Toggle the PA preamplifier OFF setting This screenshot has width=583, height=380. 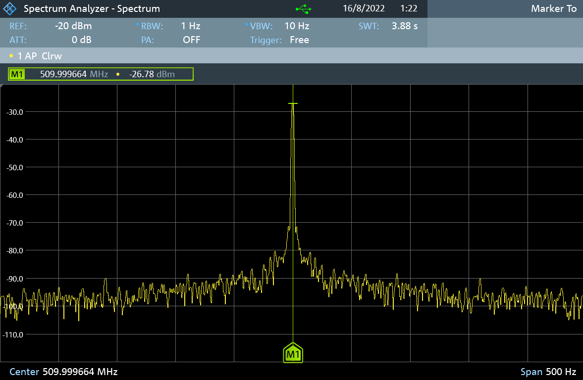pos(191,40)
